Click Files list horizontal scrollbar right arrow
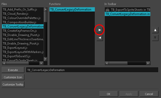Viewport: 161px width, 98px height. (41, 63)
